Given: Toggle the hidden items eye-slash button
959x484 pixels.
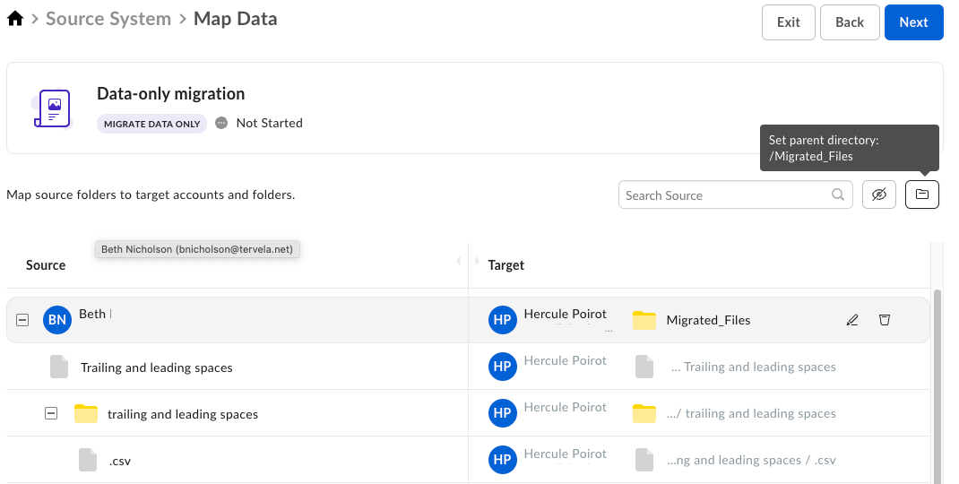Looking at the screenshot, I should coord(879,194).
